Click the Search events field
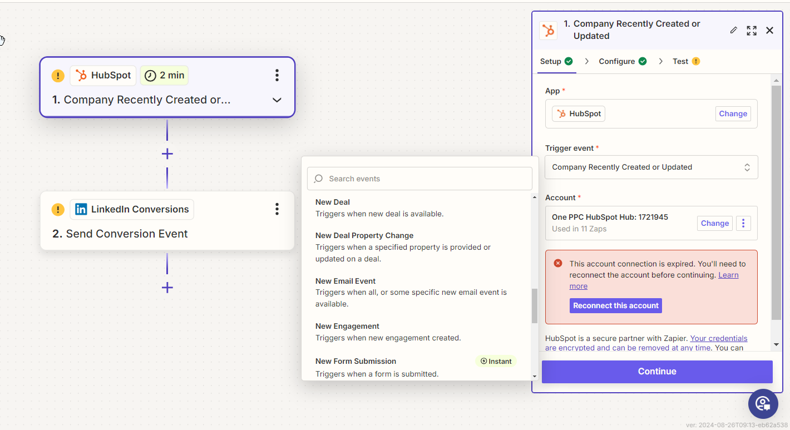The image size is (790, 430). tap(419, 179)
